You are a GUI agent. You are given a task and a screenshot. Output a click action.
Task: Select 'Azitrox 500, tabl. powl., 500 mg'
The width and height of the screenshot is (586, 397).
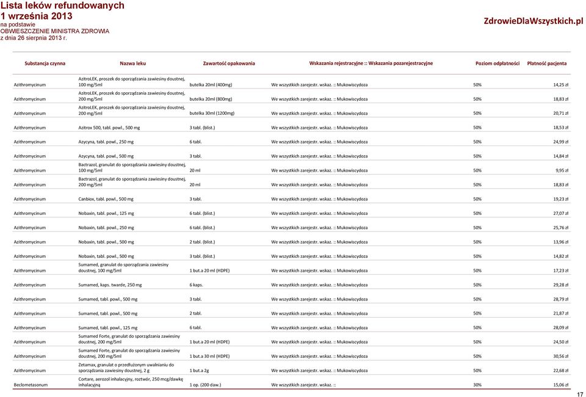click(109, 128)
